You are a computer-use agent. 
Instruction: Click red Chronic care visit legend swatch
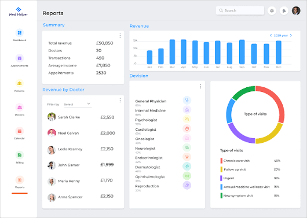(221, 161)
